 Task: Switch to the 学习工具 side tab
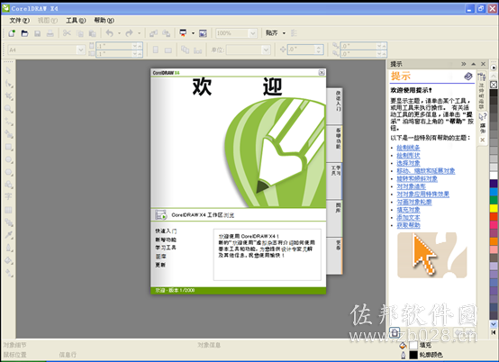(334, 180)
